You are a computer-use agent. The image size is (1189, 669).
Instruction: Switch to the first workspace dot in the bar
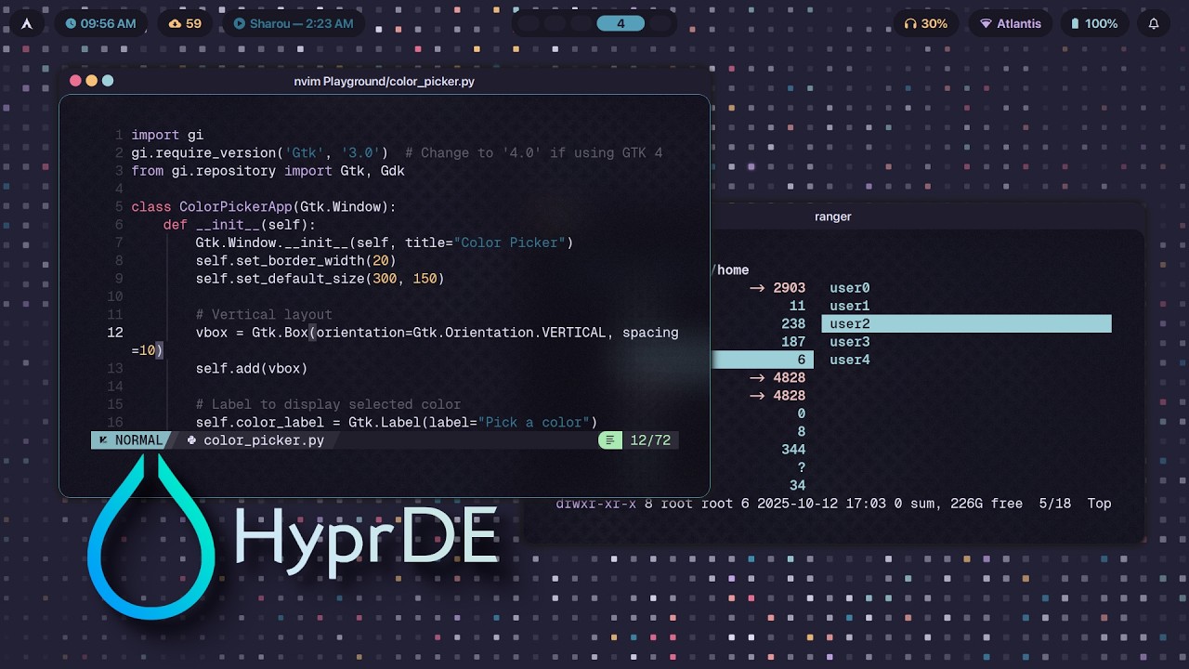pos(529,23)
